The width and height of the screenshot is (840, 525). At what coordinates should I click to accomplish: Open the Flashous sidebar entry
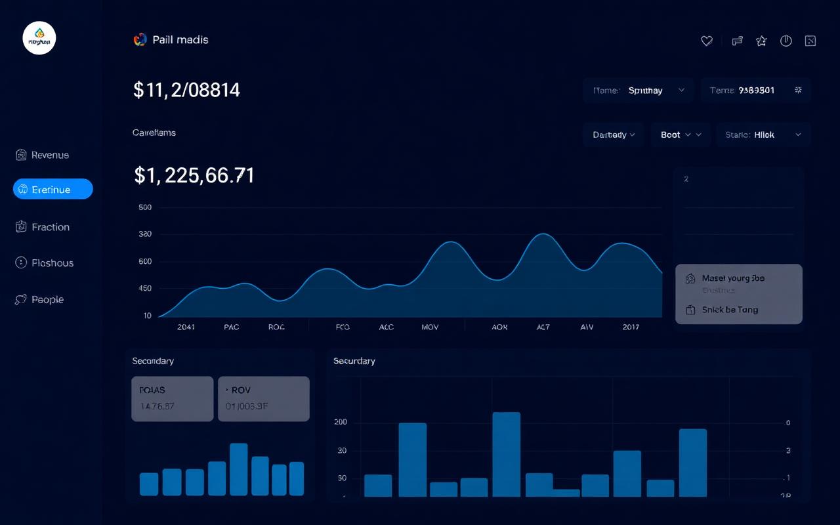click(52, 262)
